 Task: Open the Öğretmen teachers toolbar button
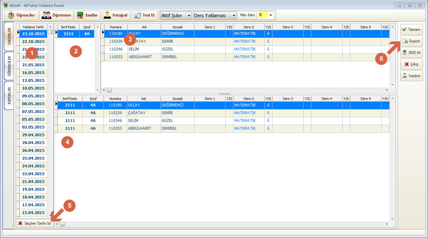(x=56, y=15)
